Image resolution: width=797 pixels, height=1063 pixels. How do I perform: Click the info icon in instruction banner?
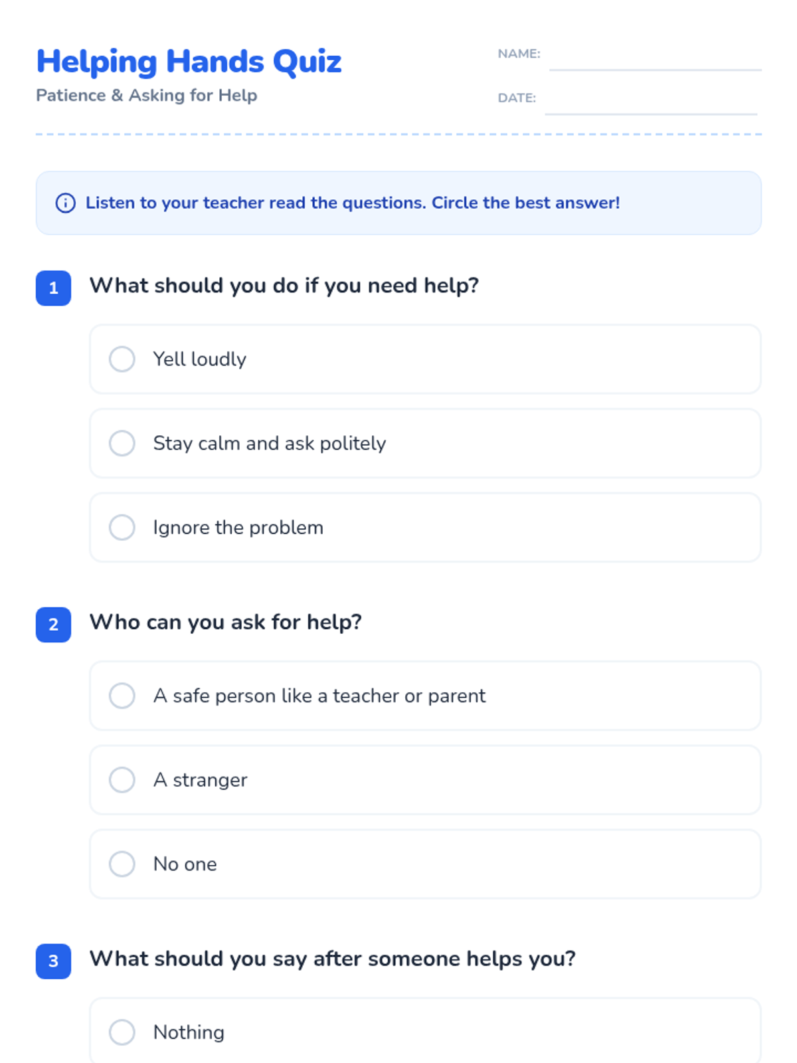[65, 203]
